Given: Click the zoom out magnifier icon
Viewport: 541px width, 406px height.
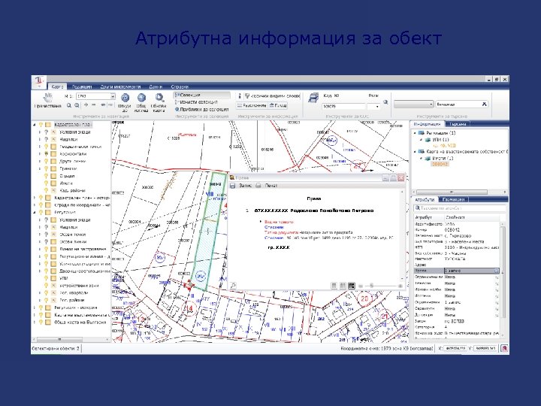Looking at the screenshot, I should [77, 105].
